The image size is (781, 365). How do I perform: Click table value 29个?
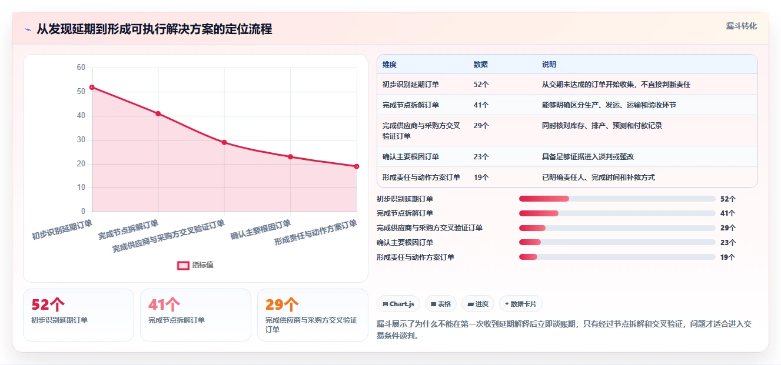pyautogui.click(x=481, y=126)
